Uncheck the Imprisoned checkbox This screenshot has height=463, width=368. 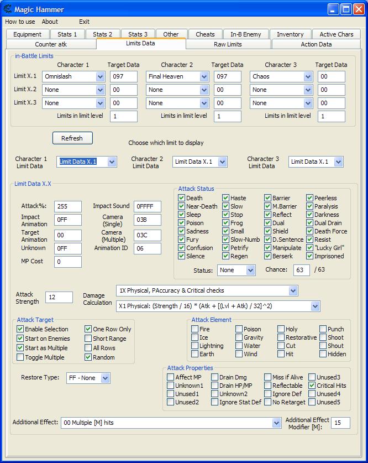coord(309,256)
